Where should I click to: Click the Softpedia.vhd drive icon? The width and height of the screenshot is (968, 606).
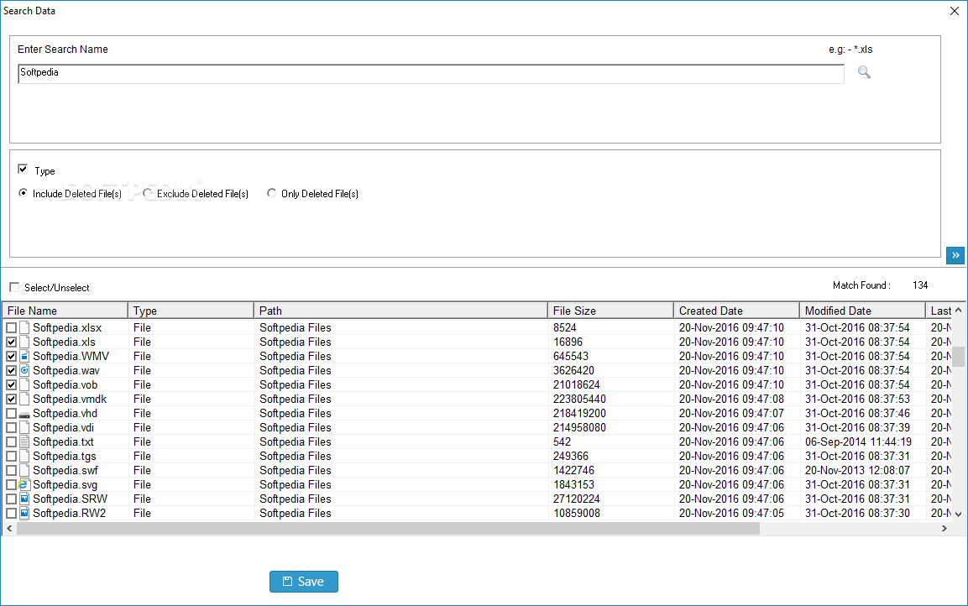click(24, 414)
